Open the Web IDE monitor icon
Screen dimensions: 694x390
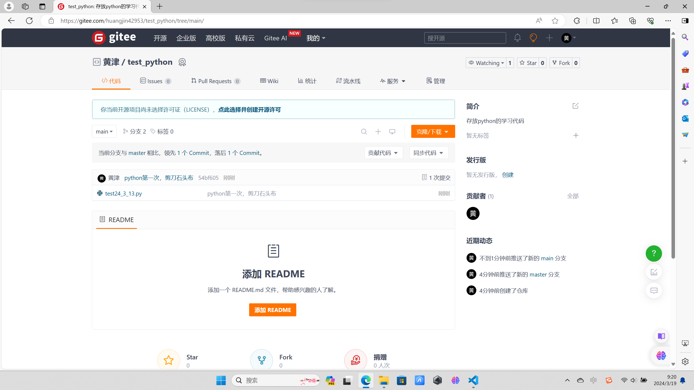click(392, 132)
